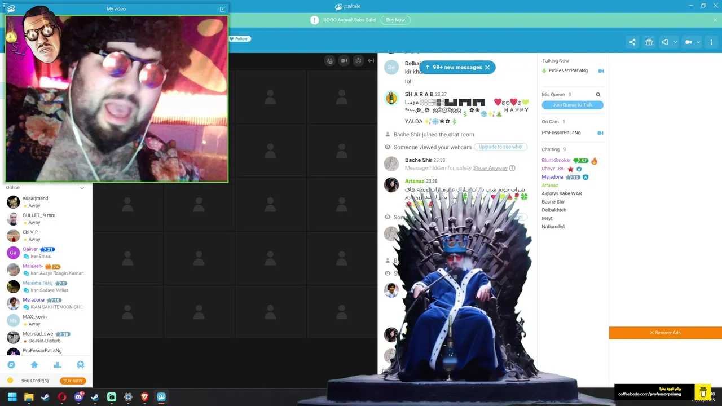Expand the speaker options arrow
The height and width of the screenshot is (406, 722).
[675, 42]
